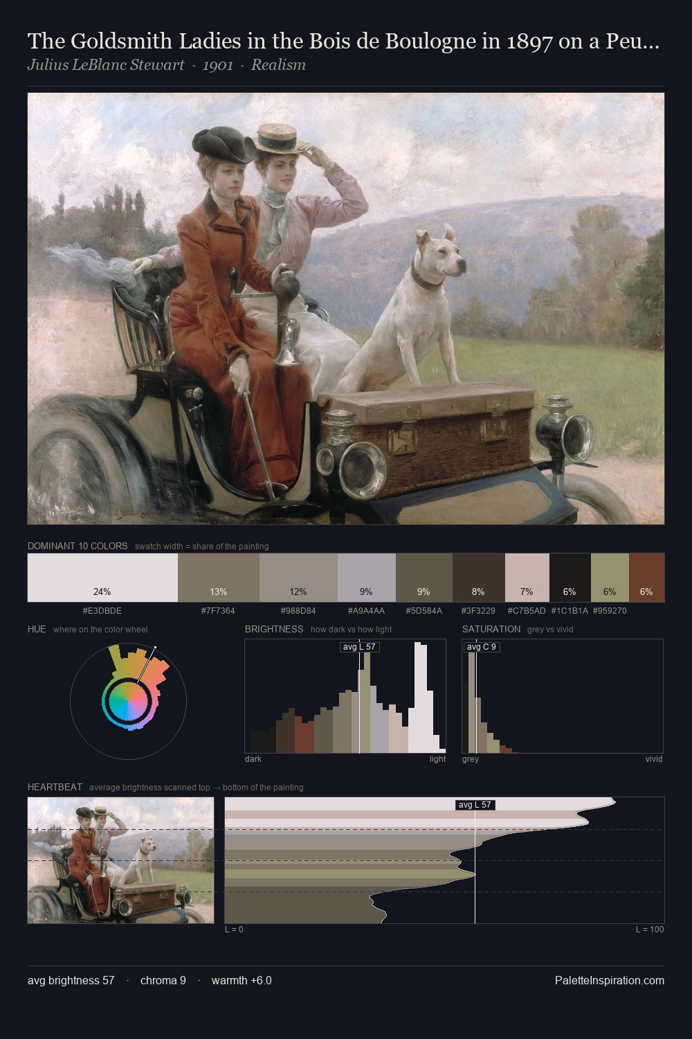This screenshot has height=1039, width=692.
Task: Select hex code #1C1B1A
Action: (570, 611)
